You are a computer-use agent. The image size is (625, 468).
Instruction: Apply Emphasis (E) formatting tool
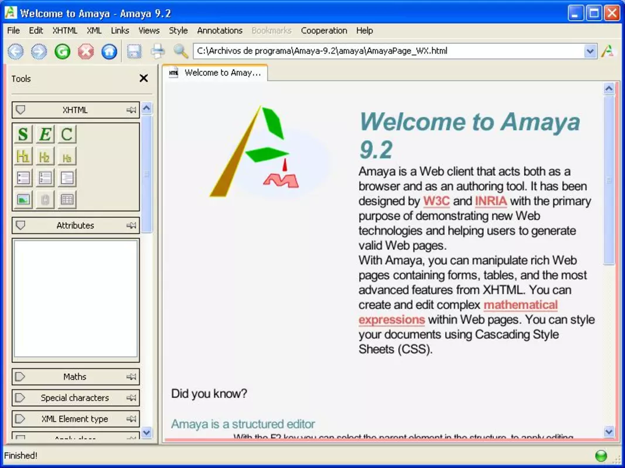tap(45, 134)
